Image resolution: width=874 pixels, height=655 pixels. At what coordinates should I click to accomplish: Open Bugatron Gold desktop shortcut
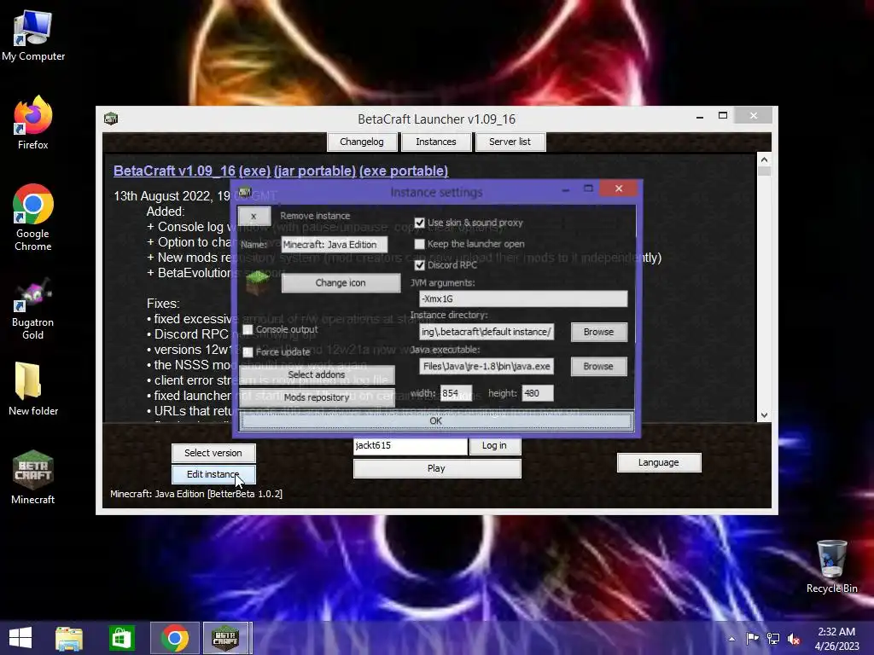click(x=33, y=308)
